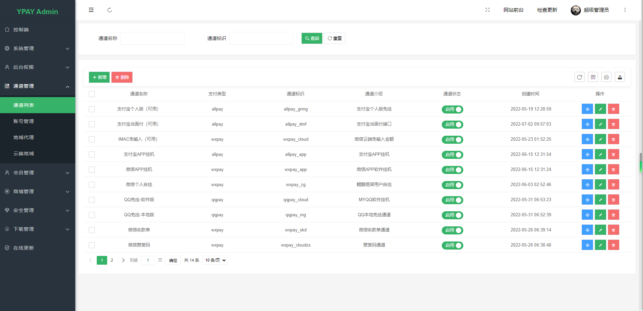Refresh the page with the top reload icon
This screenshot has width=643, height=311.
point(110,10)
